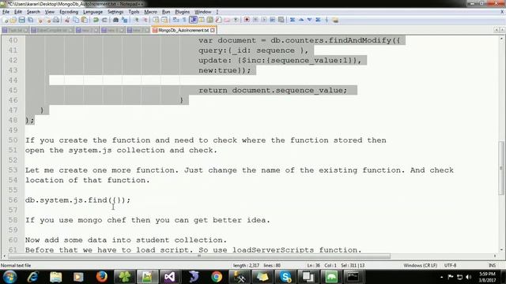This screenshot has height=284, width=506.
Task: Click the Save All toolbar icon
Action: click(x=30, y=20)
